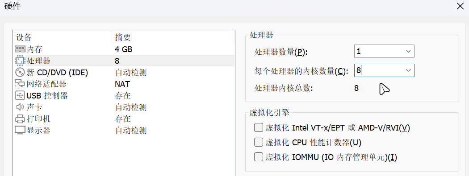
Task: Click the 显示器 monitor icon
Action: coord(20,131)
